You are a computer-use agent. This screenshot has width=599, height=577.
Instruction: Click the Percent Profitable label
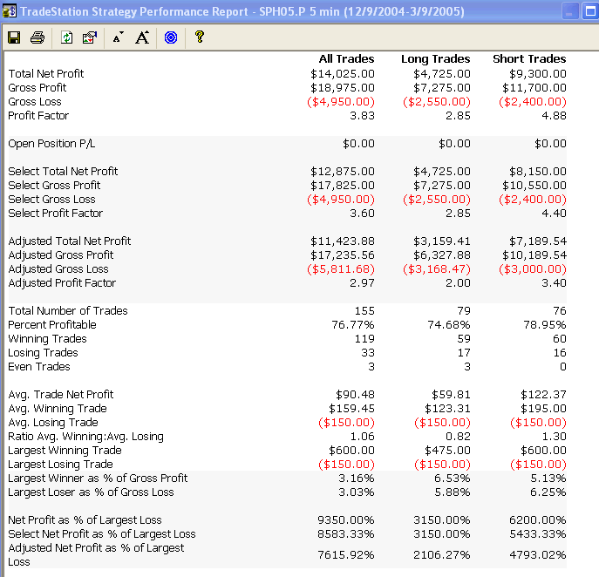(52, 324)
